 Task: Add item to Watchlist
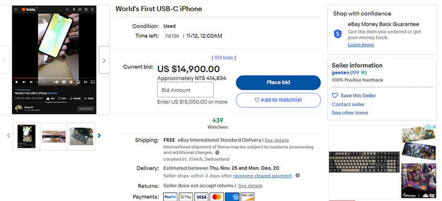point(278,100)
